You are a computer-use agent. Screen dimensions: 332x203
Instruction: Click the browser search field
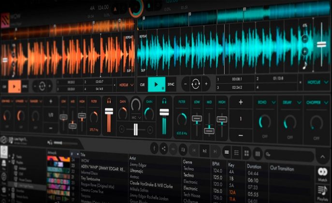(289, 155)
